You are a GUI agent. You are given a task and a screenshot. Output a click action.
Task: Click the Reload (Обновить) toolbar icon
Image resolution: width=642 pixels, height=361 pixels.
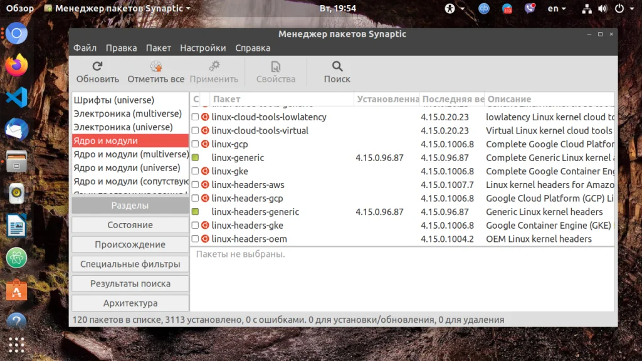97,66
